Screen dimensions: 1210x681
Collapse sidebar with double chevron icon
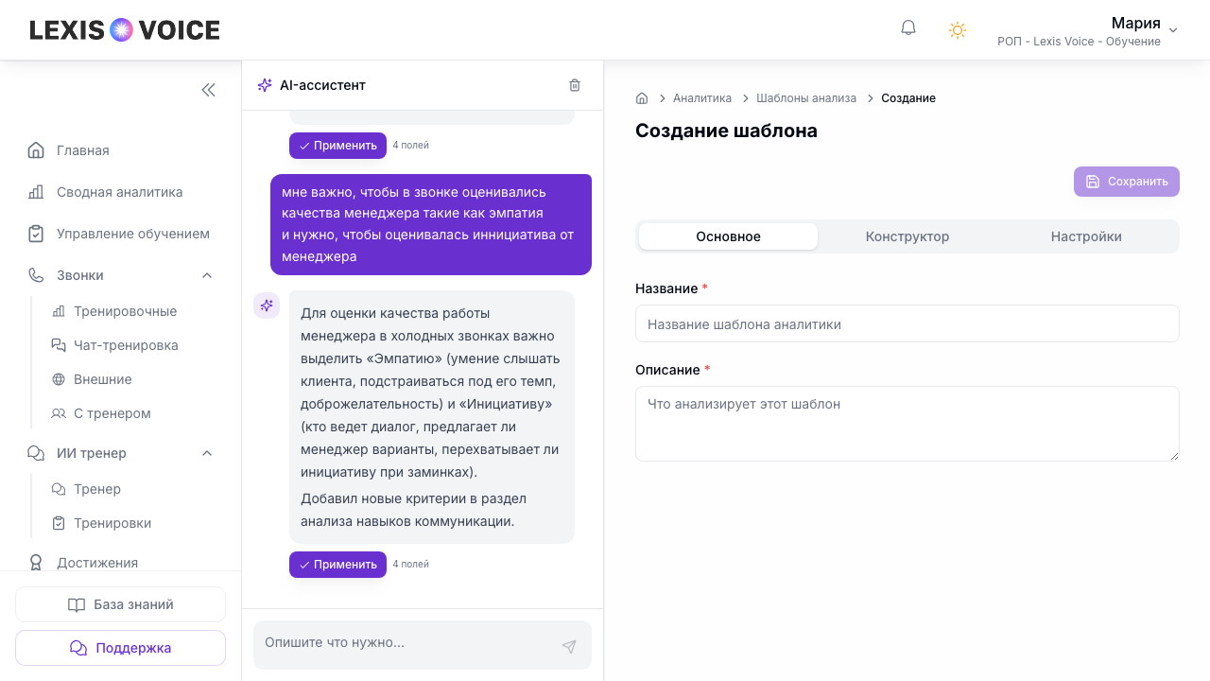pos(208,90)
